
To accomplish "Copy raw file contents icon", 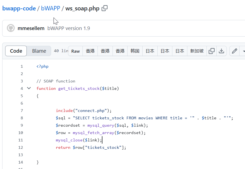I will pos(211,51).
